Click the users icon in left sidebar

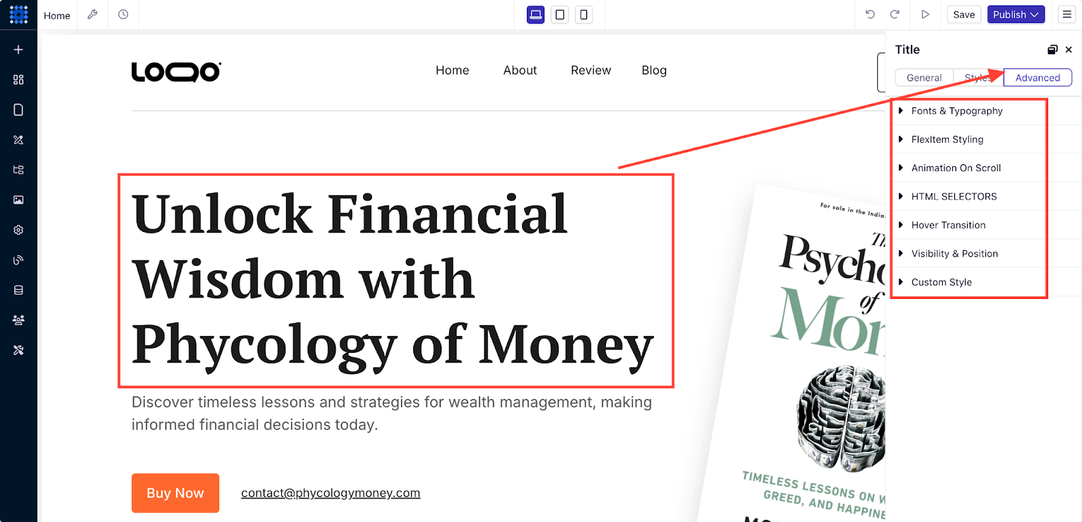pyautogui.click(x=18, y=320)
